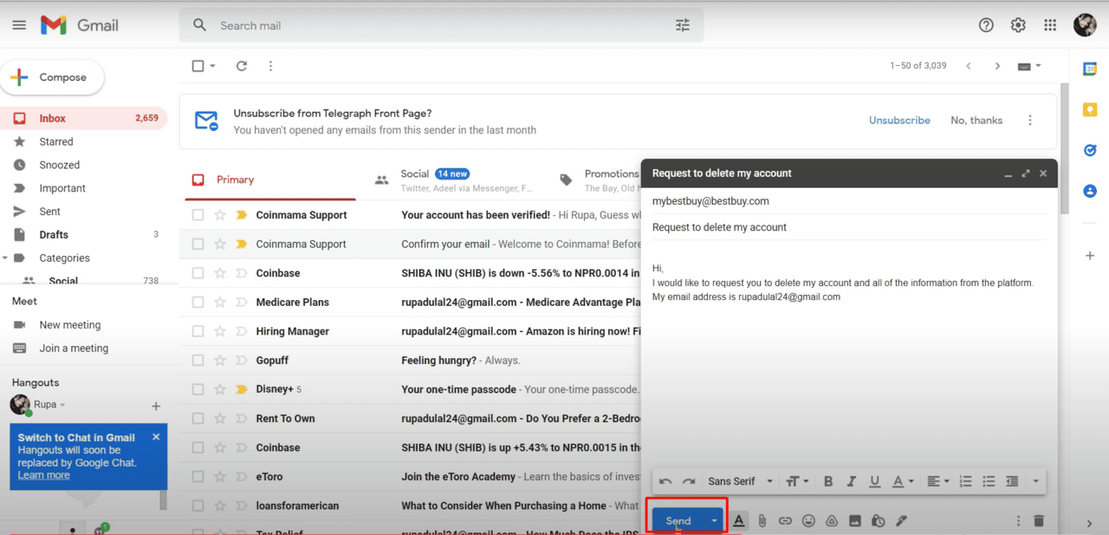Attach files with the paperclip icon

tap(762, 521)
